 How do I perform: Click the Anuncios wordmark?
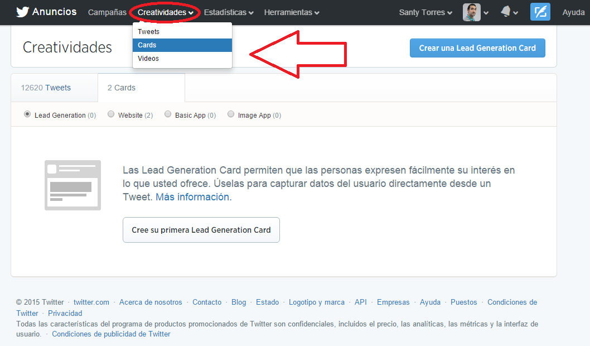[53, 11]
